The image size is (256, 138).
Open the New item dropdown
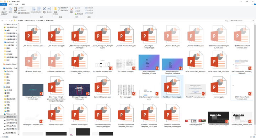pos(63,8)
